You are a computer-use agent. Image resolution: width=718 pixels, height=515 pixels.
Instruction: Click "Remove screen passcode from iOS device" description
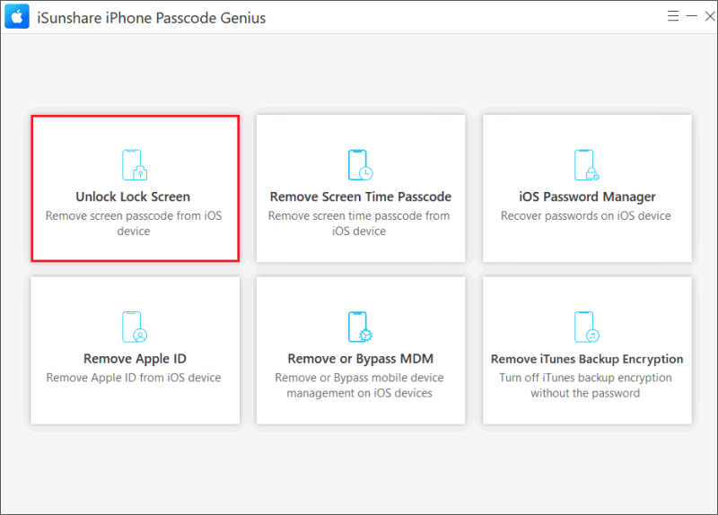134,223
